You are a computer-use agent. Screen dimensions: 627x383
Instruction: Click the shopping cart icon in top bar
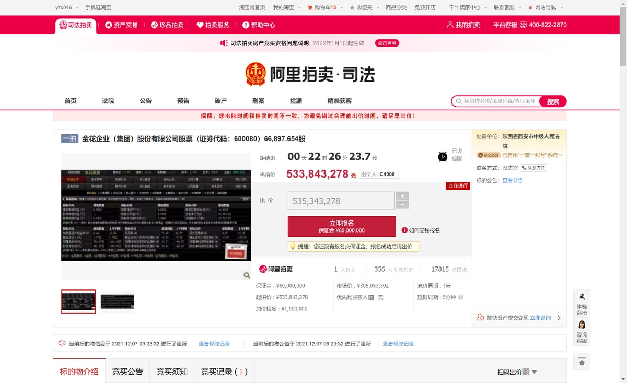(x=310, y=8)
